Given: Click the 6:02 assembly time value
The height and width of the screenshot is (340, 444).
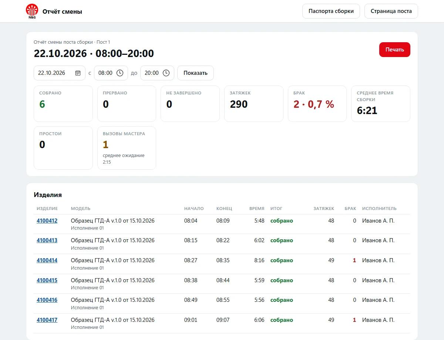Looking at the screenshot, I should coord(259,240).
